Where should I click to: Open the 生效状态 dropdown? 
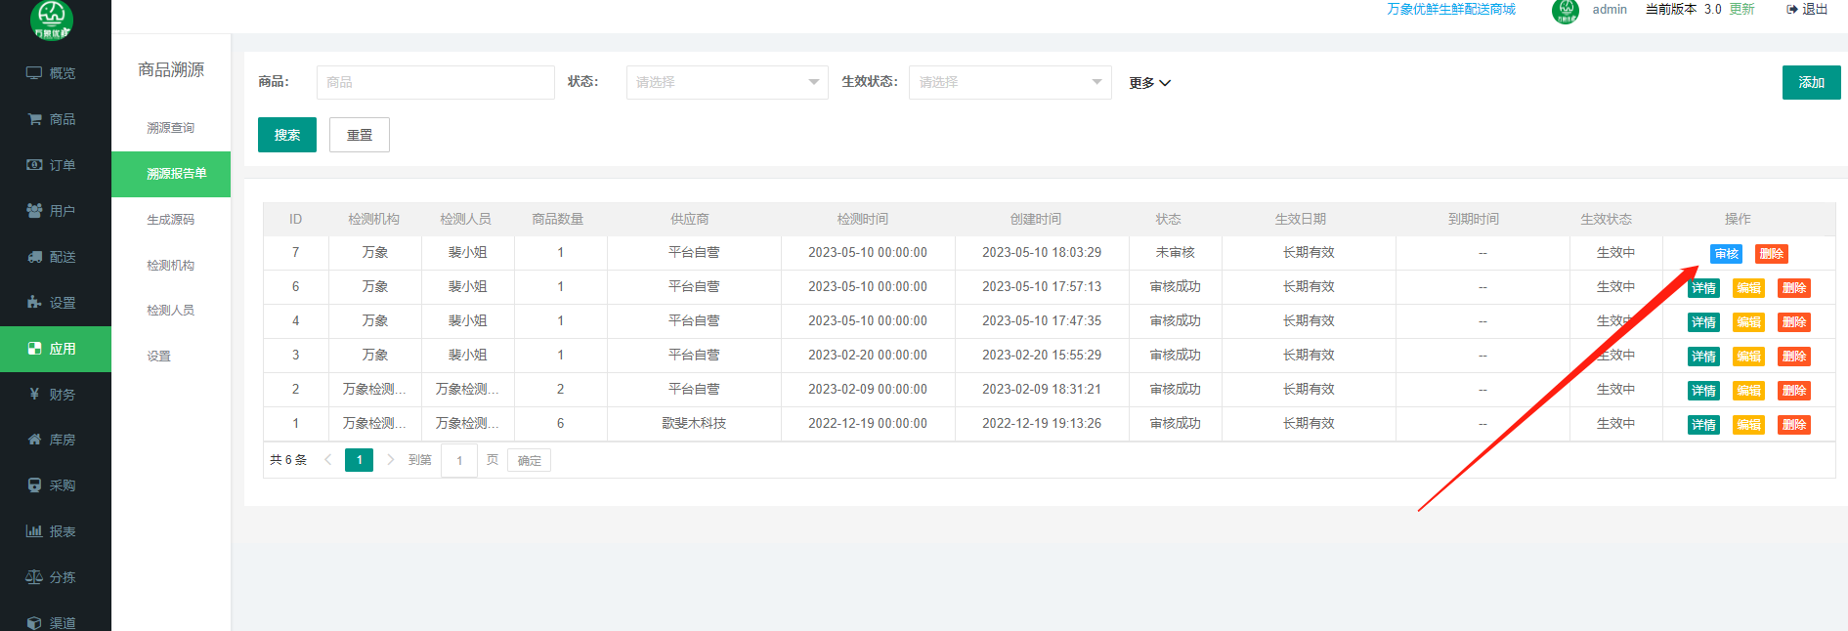(1010, 82)
